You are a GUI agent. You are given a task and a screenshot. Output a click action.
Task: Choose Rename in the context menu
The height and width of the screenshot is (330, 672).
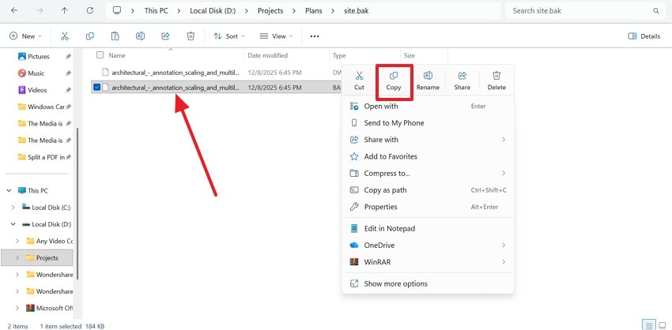point(428,81)
